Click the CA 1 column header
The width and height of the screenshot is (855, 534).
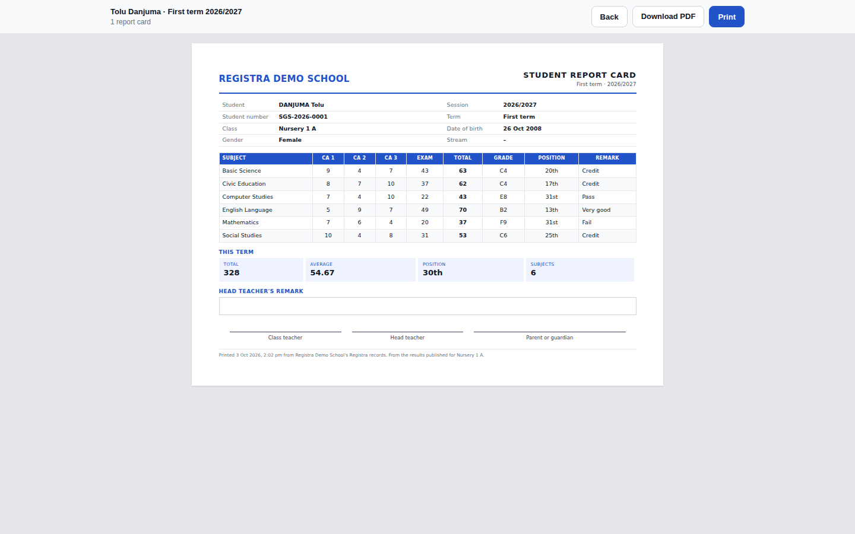pyautogui.click(x=328, y=158)
